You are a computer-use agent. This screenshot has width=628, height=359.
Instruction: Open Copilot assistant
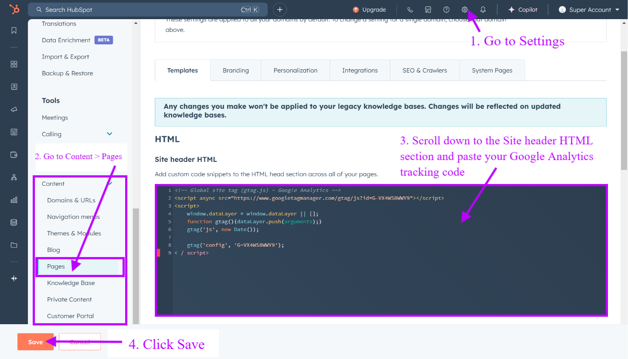pyautogui.click(x=522, y=10)
